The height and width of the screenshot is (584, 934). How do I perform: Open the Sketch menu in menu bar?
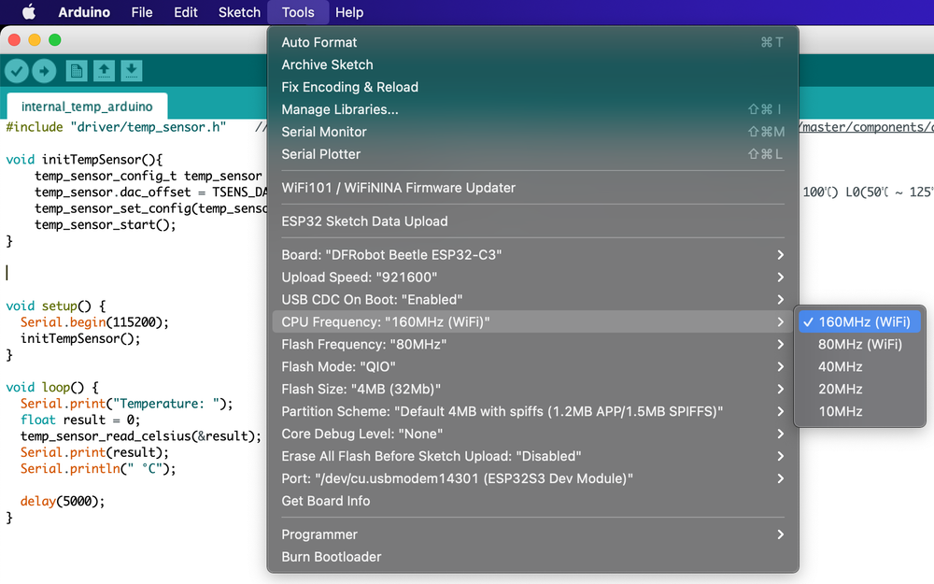coord(239,12)
